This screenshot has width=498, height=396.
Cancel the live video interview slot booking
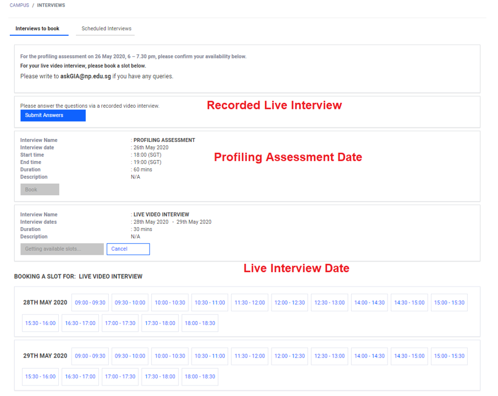pos(128,249)
